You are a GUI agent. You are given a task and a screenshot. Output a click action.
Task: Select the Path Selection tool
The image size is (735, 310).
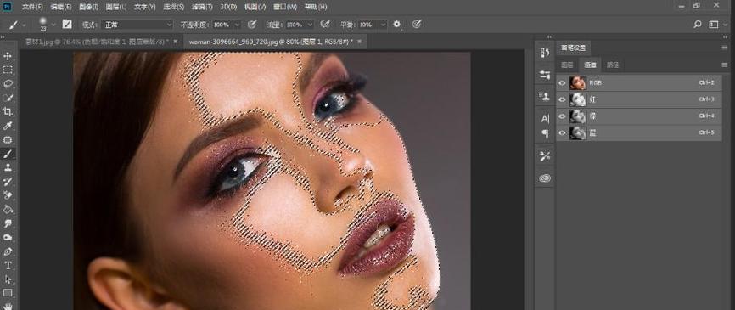click(x=8, y=279)
